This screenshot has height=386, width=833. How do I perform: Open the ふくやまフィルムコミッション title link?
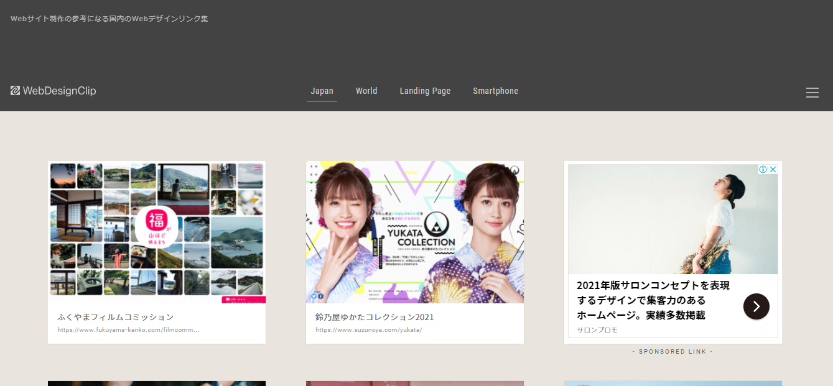pos(116,317)
